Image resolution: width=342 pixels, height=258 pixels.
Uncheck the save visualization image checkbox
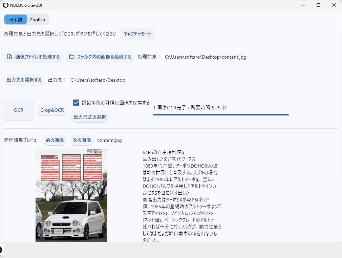point(76,103)
